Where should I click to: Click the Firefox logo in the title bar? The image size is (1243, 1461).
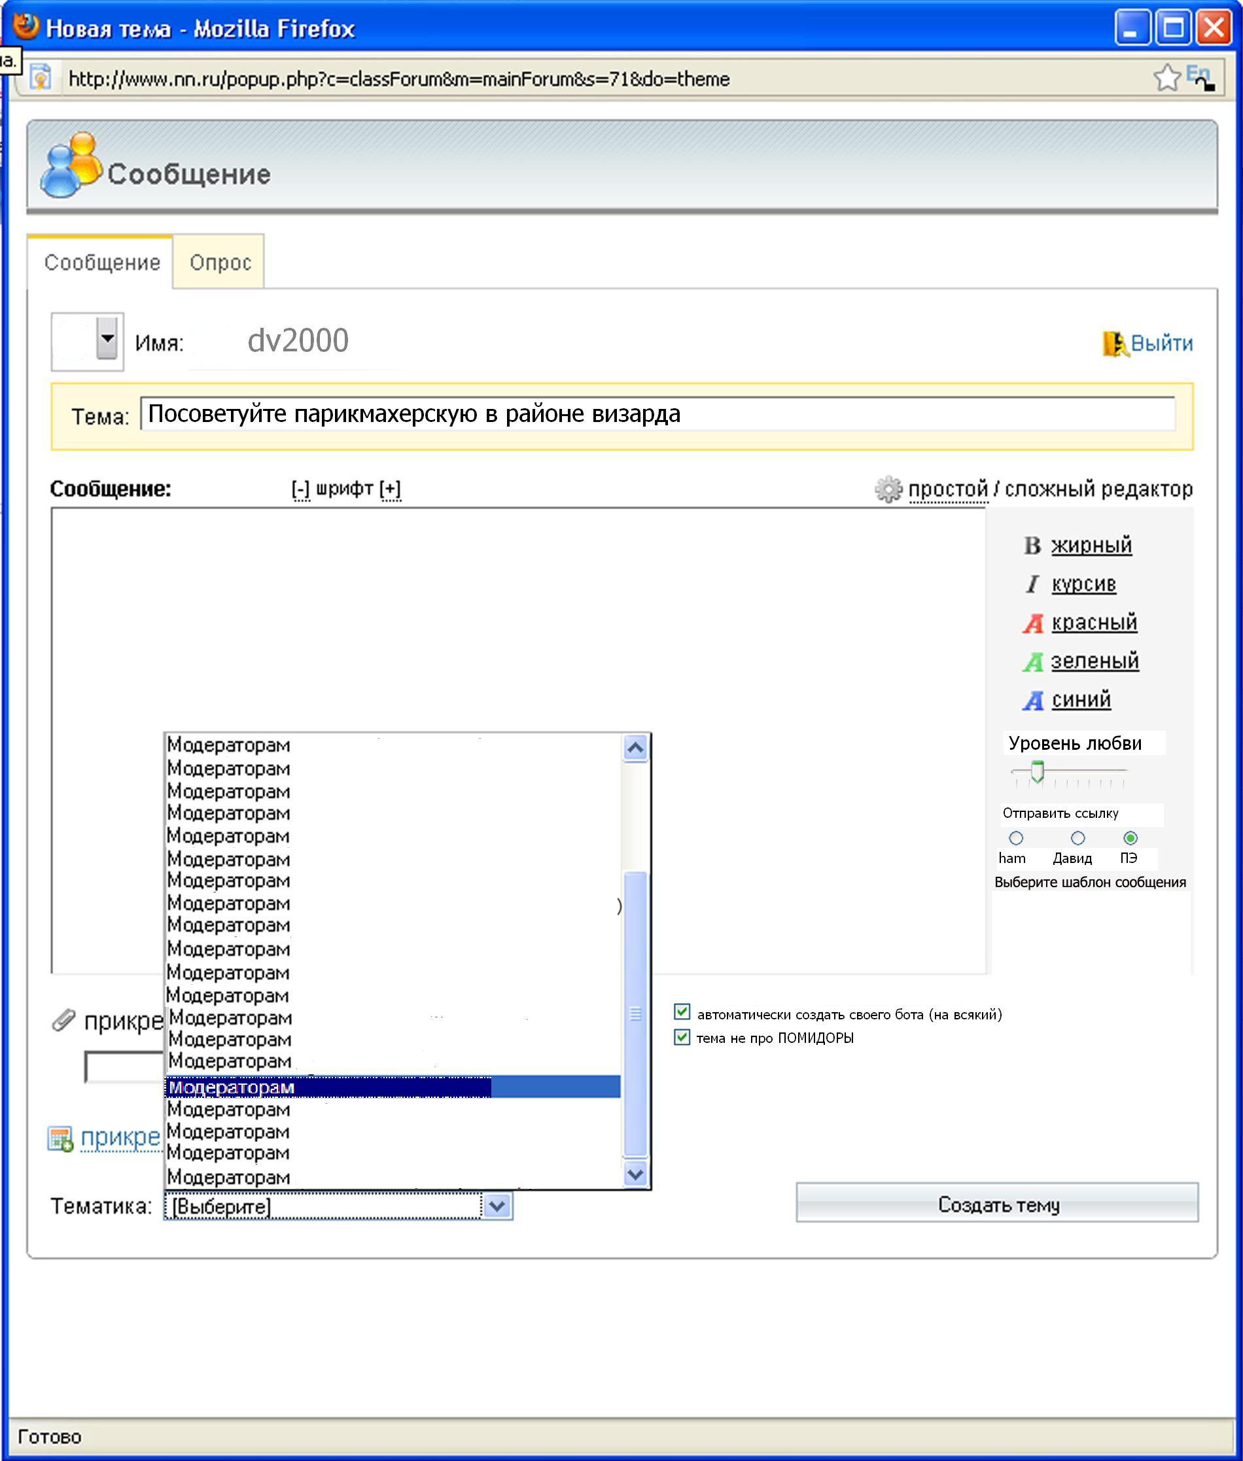point(26,27)
